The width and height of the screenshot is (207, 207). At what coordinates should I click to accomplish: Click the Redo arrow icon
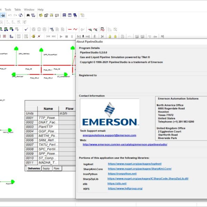point(15,15)
